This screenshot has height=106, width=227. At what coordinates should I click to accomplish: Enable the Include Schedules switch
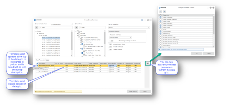(111, 47)
